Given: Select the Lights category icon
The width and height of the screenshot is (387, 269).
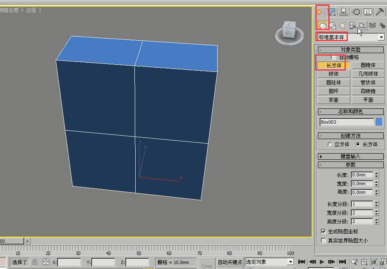Looking at the screenshot, I should click(343, 25).
